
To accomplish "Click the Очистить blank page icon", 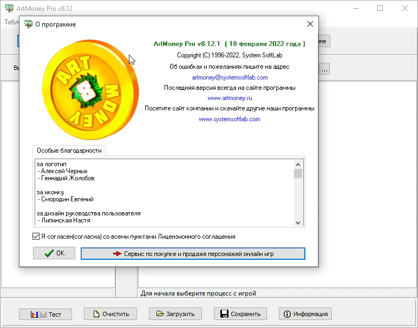I will click(x=96, y=314).
